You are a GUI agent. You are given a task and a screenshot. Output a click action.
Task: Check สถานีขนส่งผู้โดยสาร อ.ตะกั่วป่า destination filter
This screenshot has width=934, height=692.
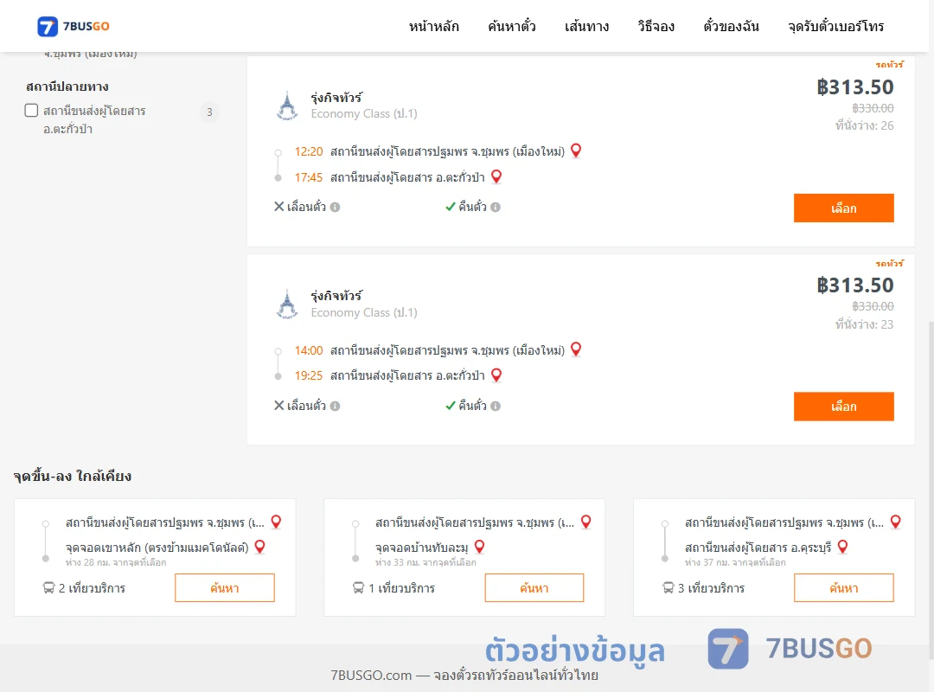click(x=32, y=111)
